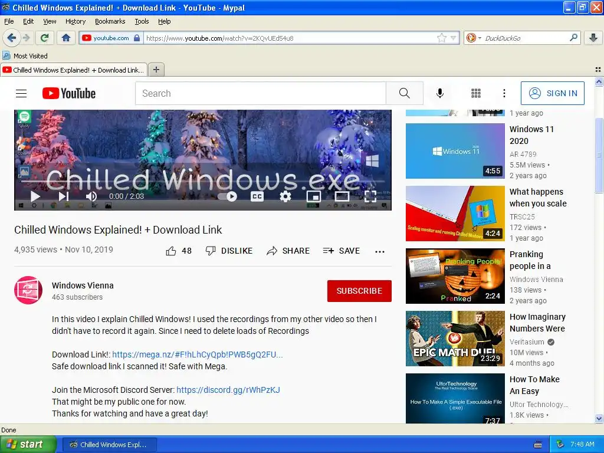The height and width of the screenshot is (453, 604).
Task: Enable the miniplayer
Action: pos(314,196)
